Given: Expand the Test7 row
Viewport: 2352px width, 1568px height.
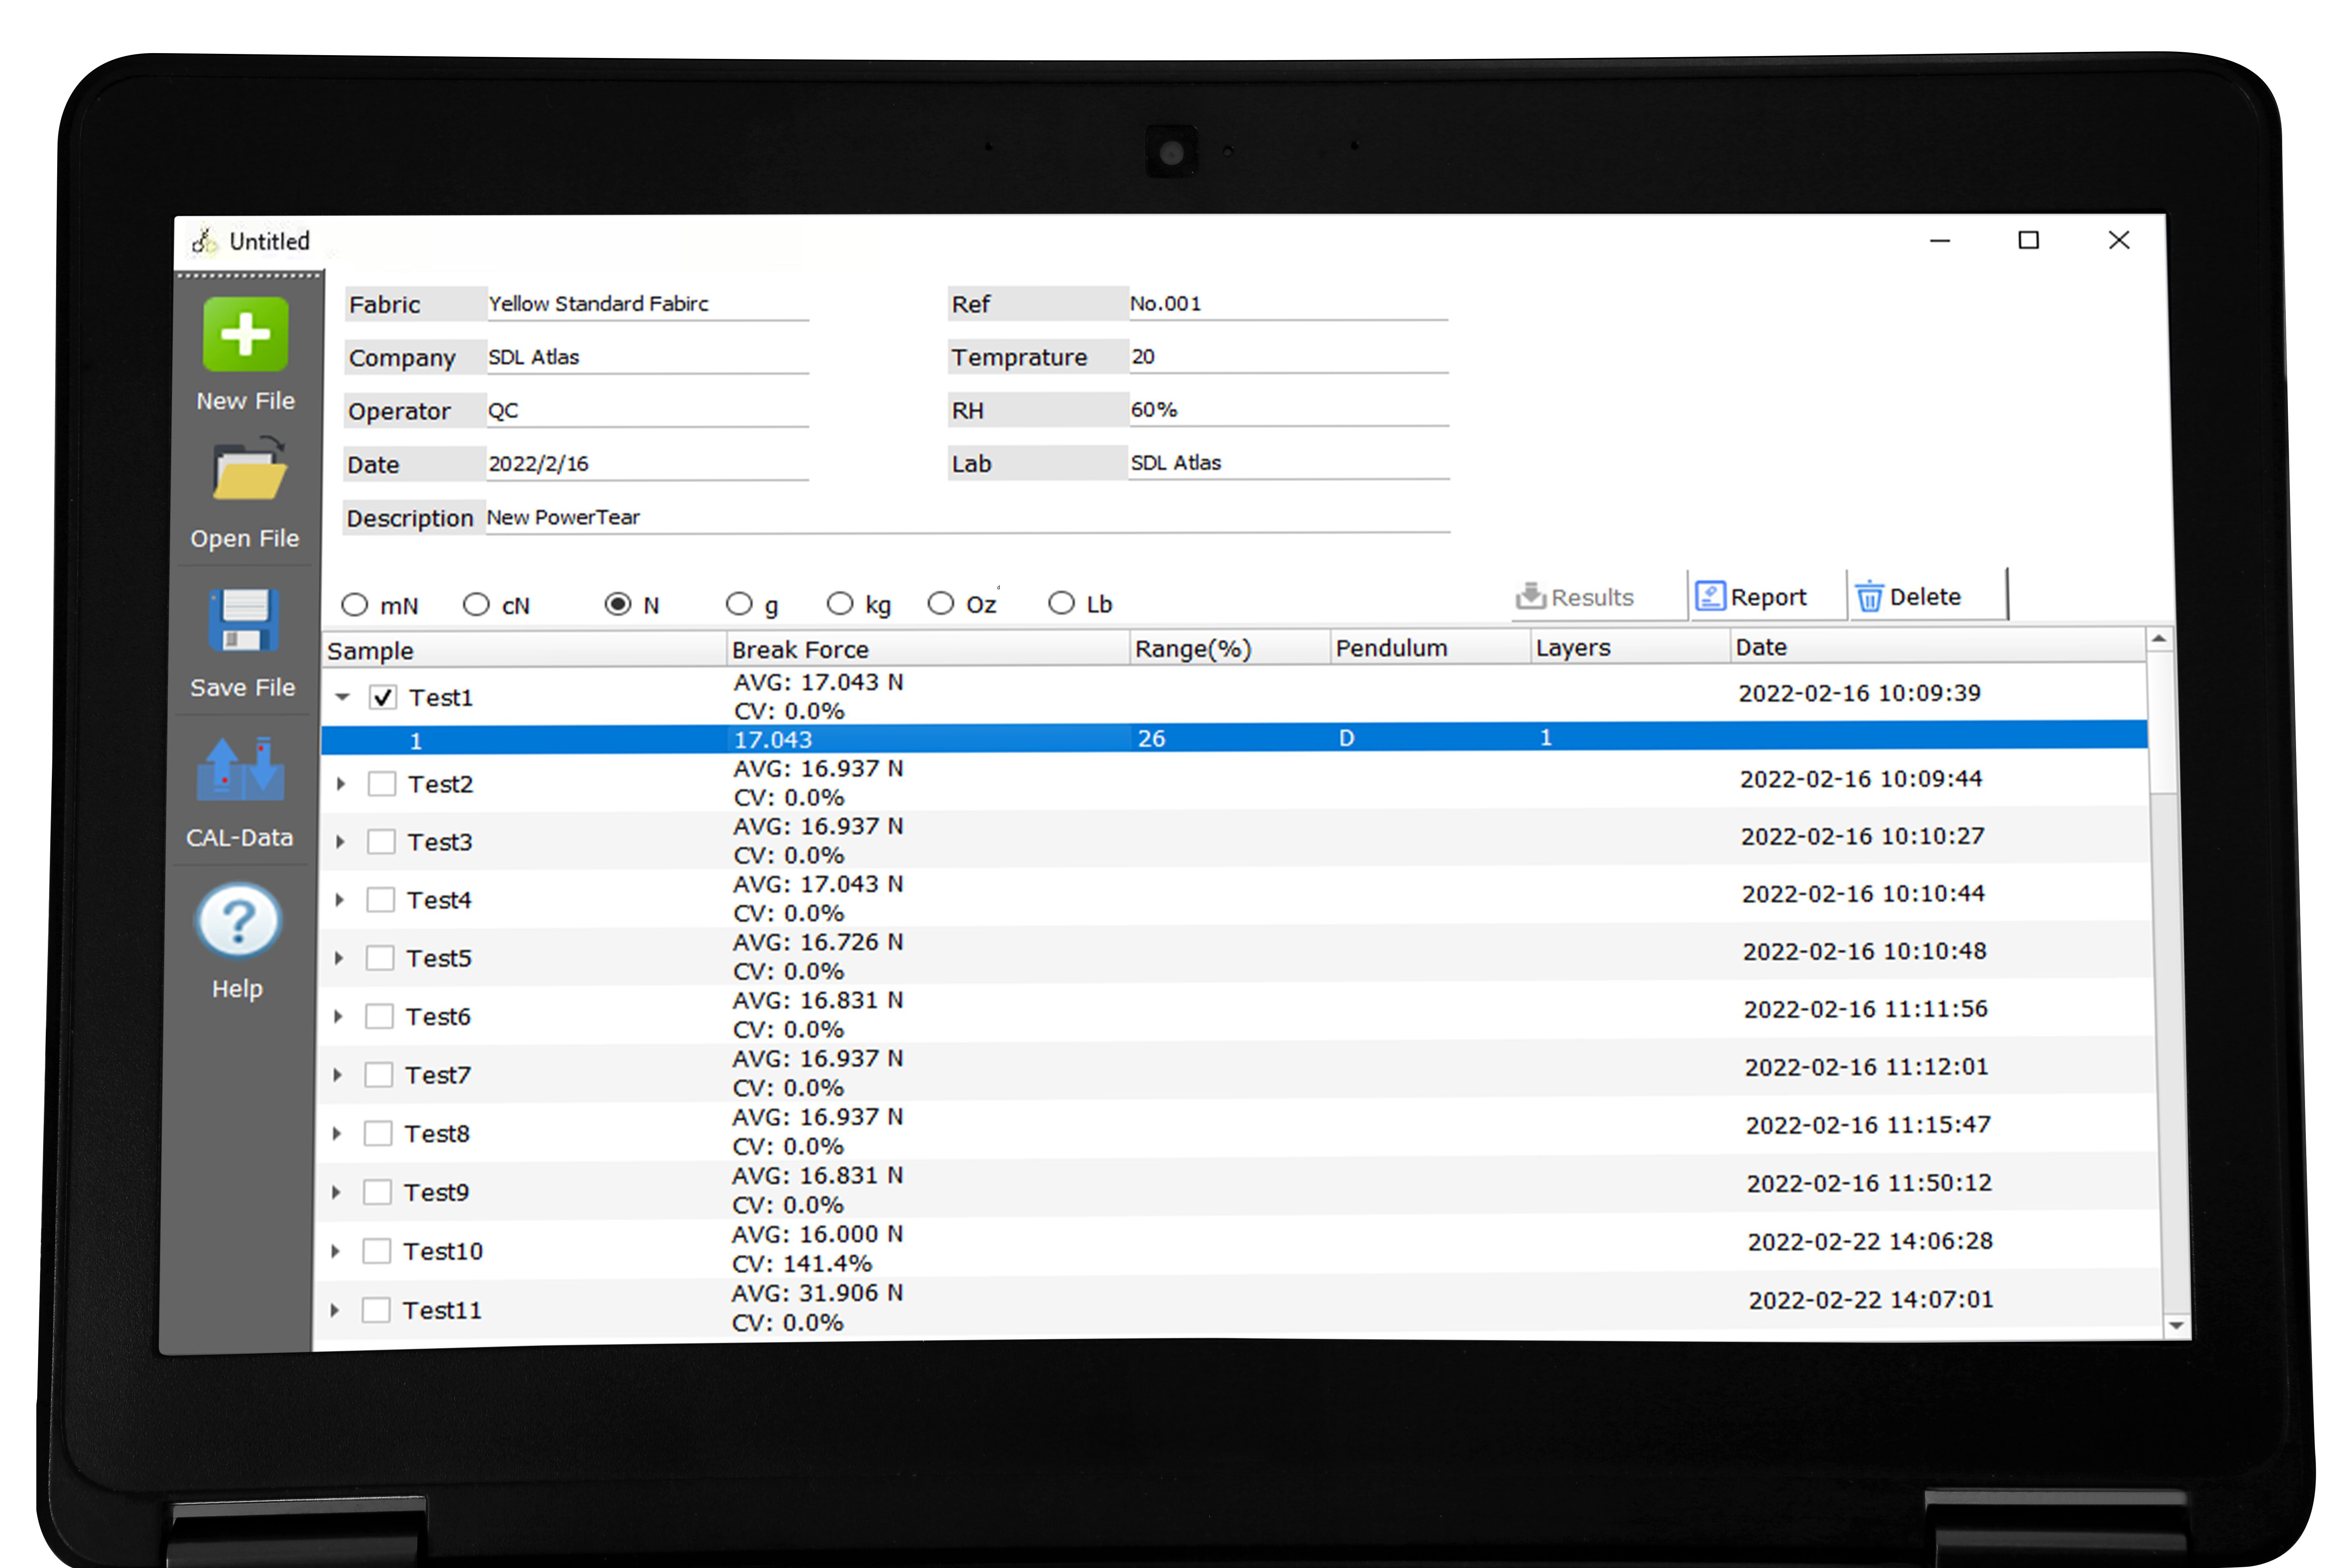Looking at the screenshot, I should pyautogui.click(x=337, y=1075).
